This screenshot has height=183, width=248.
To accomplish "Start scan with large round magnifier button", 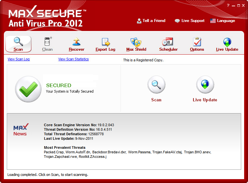I will [x=156, y=85].
